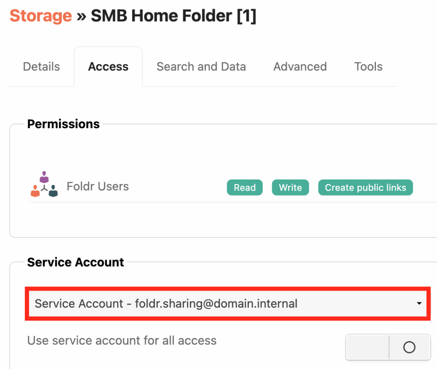Click the circle knob on the toggle switch
The width and height of the screenshot is (437, 369).
click(x=409, y=347)
